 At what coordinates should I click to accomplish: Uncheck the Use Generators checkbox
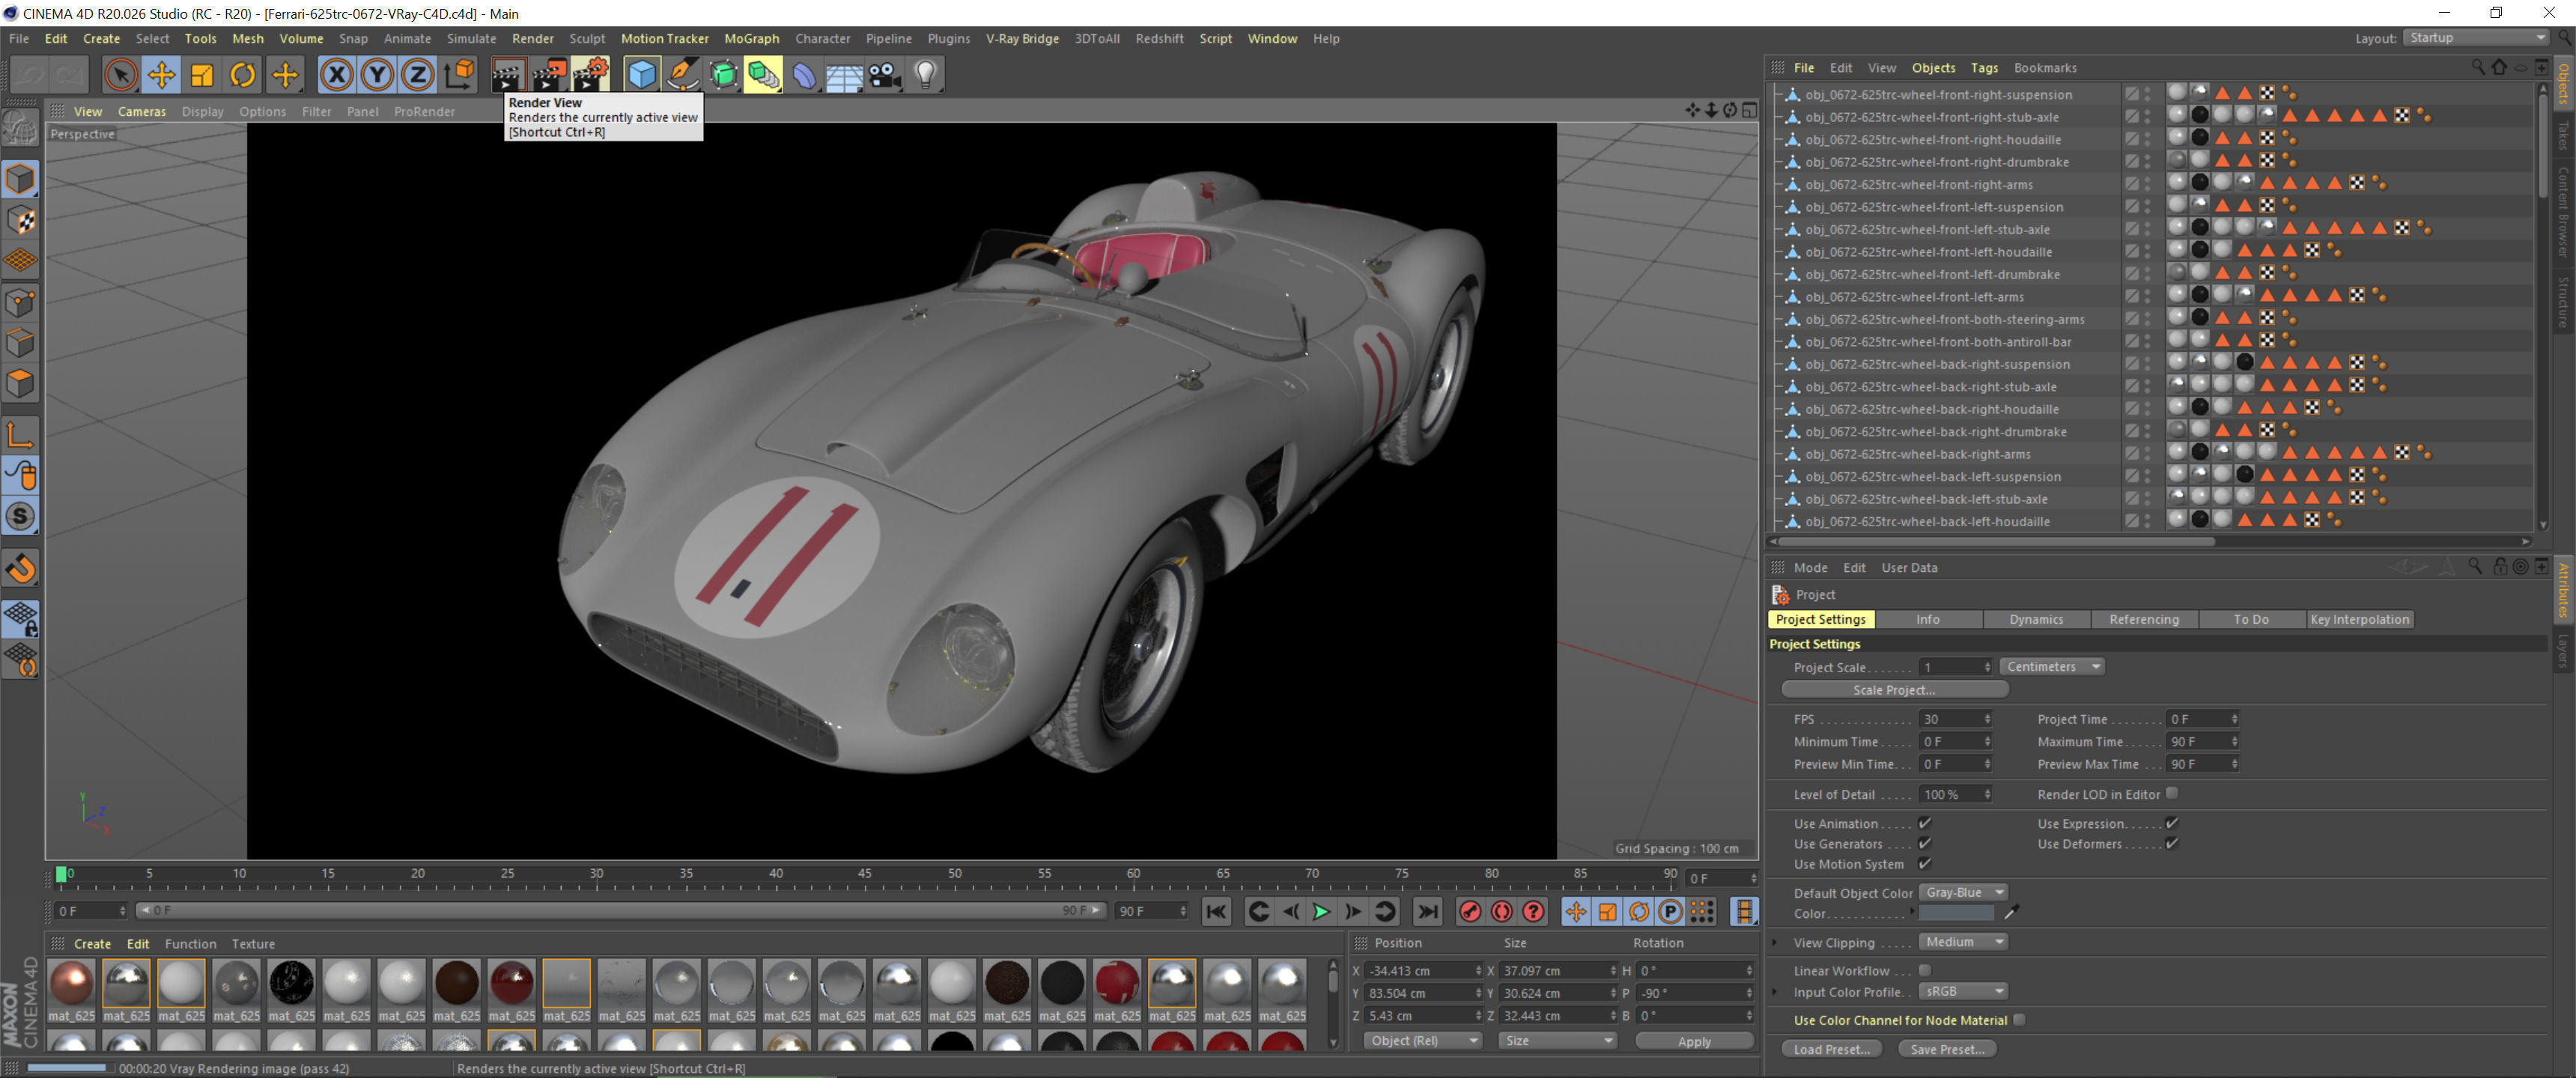click(x=1924, y=843)
